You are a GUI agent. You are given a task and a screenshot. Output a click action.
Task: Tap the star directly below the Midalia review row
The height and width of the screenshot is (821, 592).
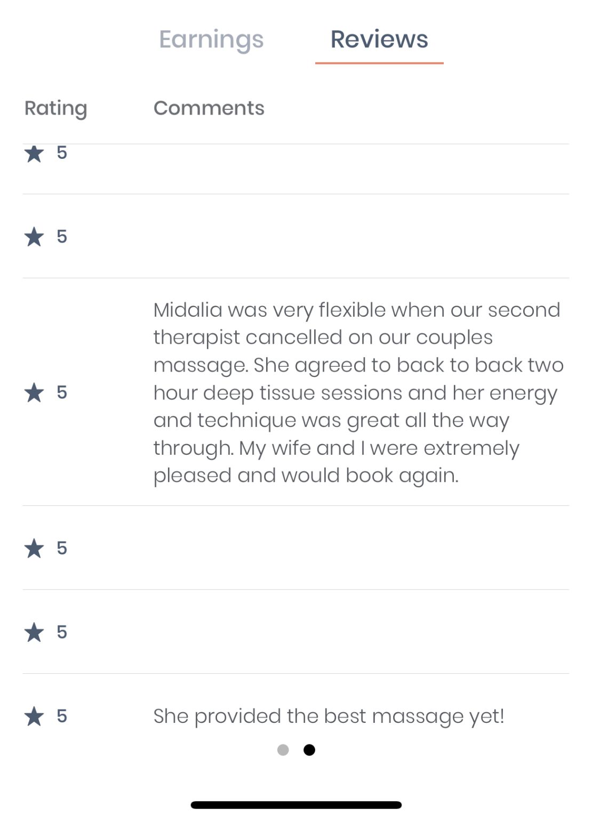pyautogui.click(x=34, y=548)
